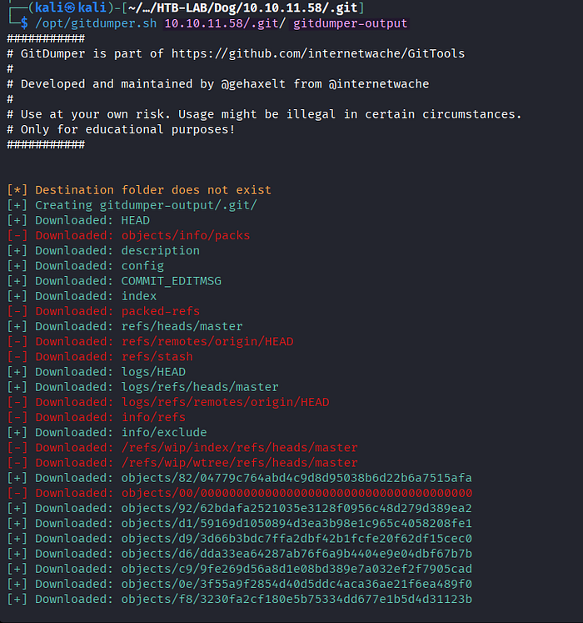Click the 10.10.11.58/.git/ argument
Screen dimensions: 583x623
(225, 23)
